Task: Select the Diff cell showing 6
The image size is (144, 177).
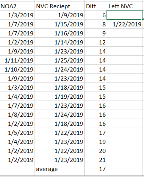Action: coord(96,15)
